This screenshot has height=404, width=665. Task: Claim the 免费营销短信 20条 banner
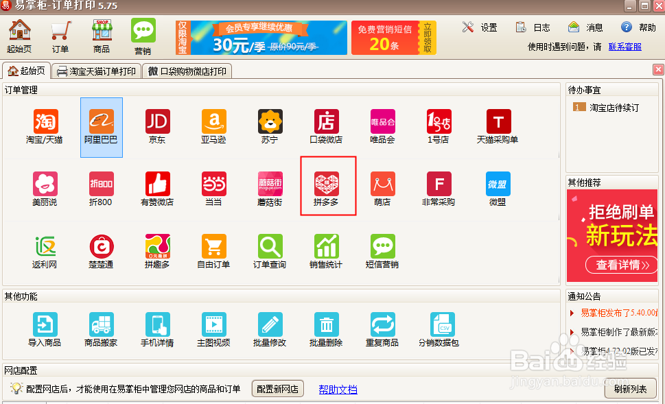[x=393, y=38]
